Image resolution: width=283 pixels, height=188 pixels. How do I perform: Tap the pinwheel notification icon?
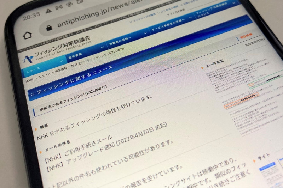[x=69, y=4]
